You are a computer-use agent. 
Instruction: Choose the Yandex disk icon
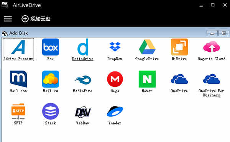[115, 111]
